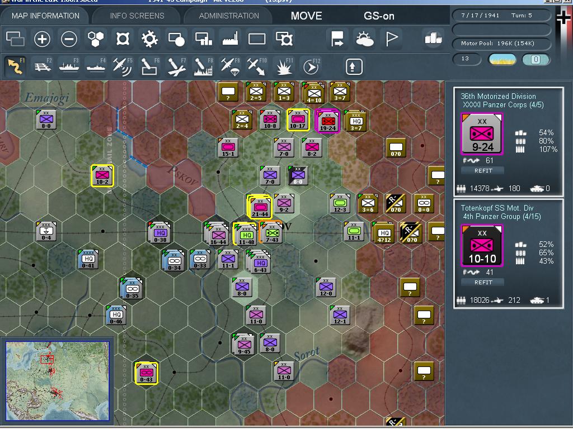Screen dimensions: 573x429
Task: Select the F6 bomb unit mode
Action: pos(149,66)
